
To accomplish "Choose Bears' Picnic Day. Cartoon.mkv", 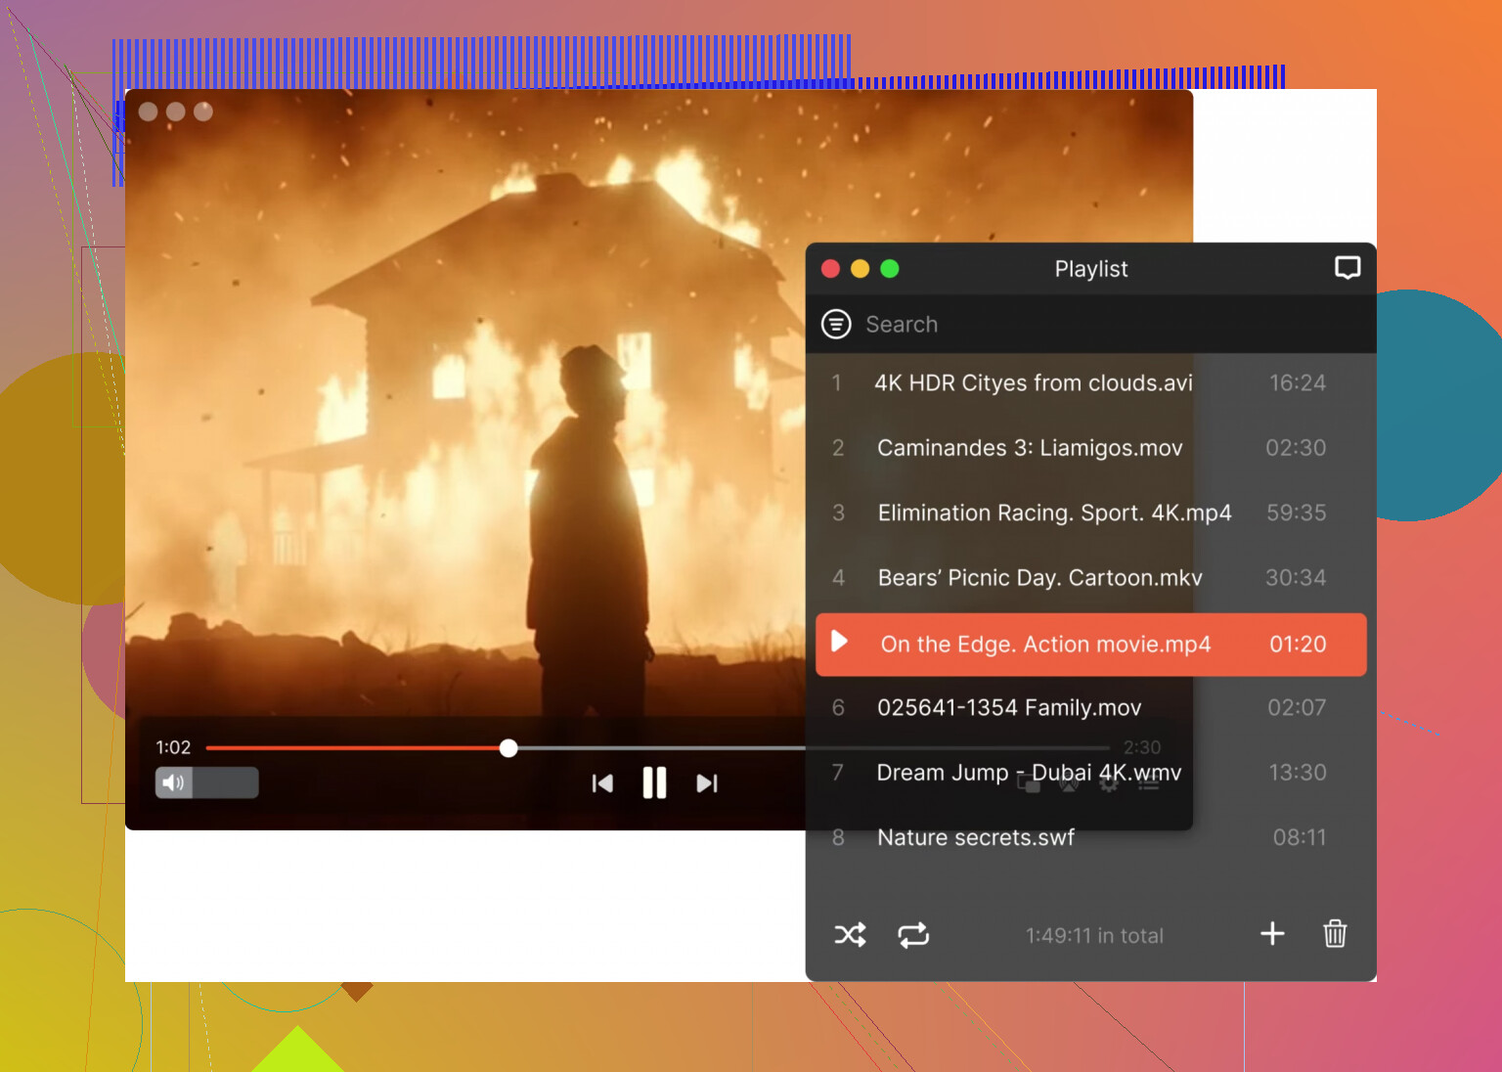I will pyautogui.click(x=1039, y=578).
